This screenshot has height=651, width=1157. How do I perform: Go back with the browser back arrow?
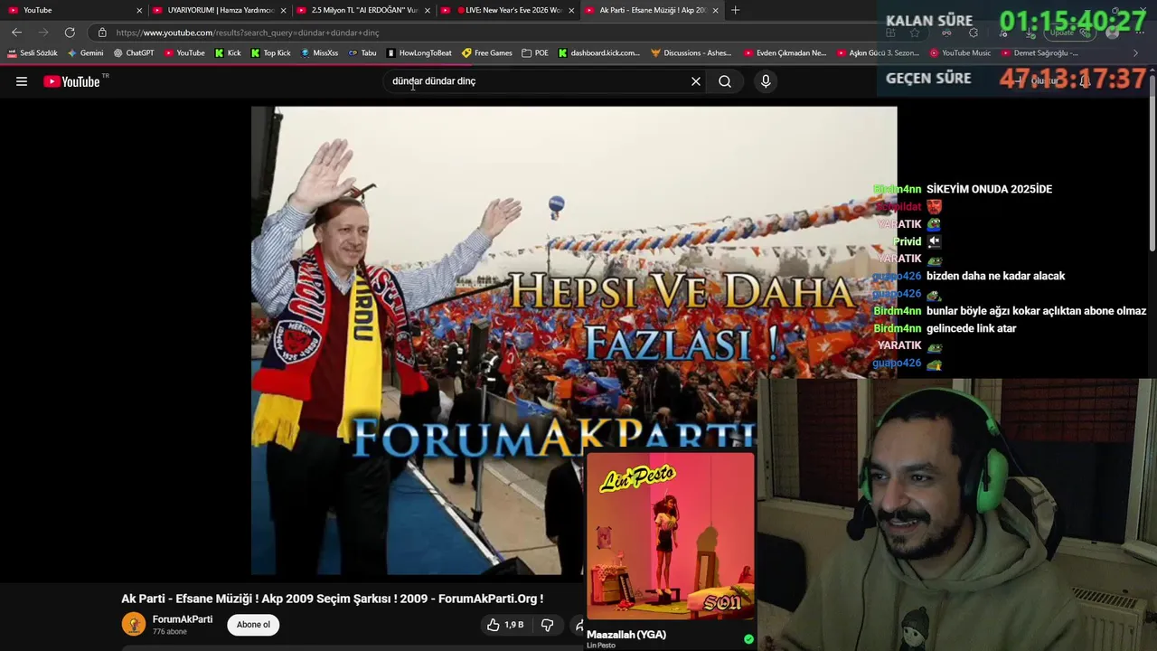click(x=16, y=33)
